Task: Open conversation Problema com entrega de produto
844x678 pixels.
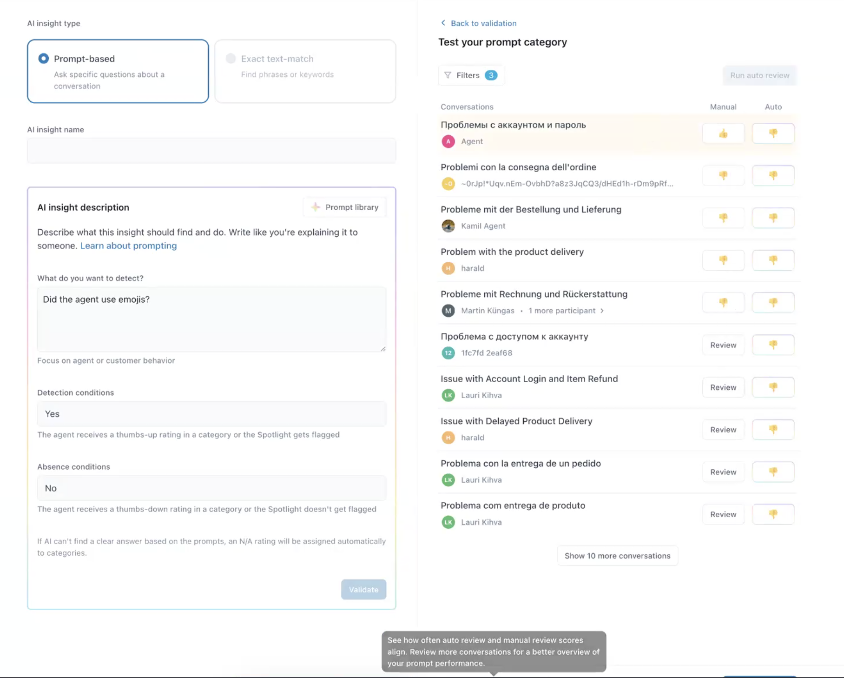Action: [513, 505]
